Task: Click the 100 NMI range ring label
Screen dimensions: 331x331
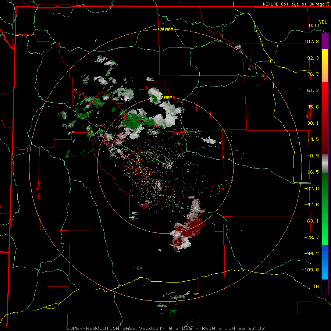Action: pyautogui.click(x=165, y=29)
